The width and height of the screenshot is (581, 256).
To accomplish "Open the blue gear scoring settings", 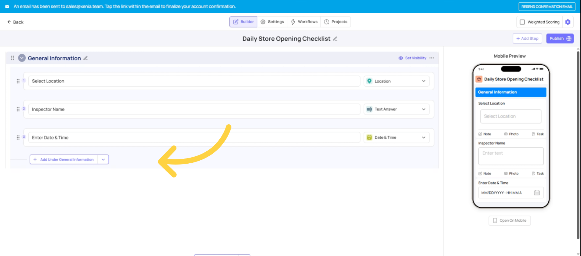I will click(x=568, y=22).
